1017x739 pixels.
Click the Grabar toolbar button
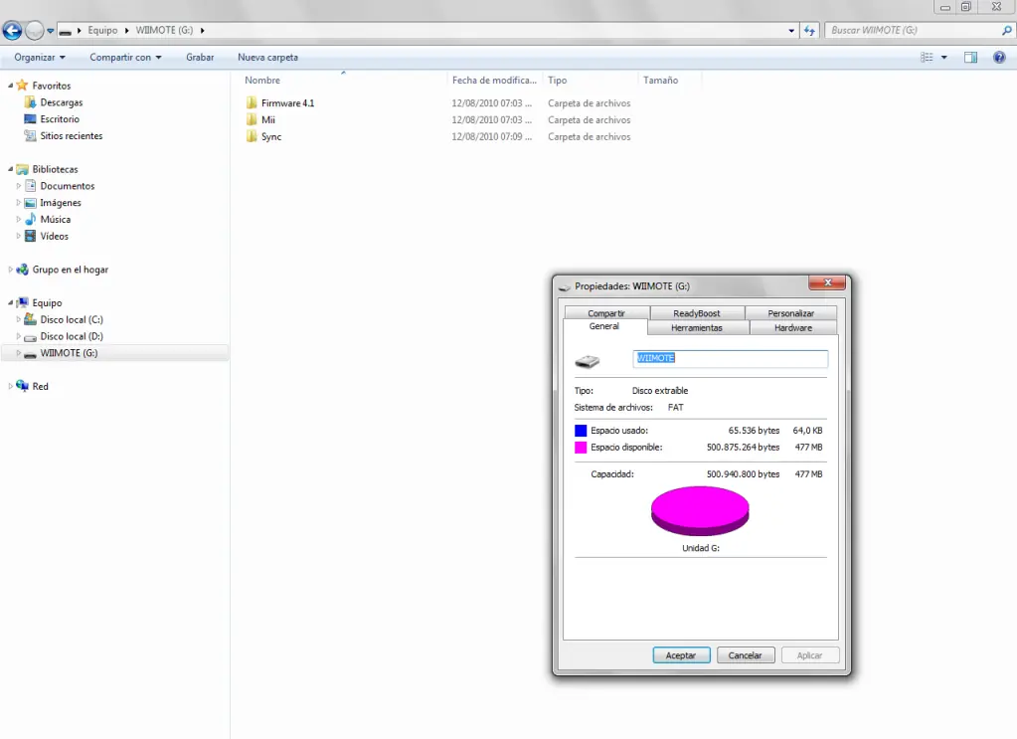tap(200, 57)
